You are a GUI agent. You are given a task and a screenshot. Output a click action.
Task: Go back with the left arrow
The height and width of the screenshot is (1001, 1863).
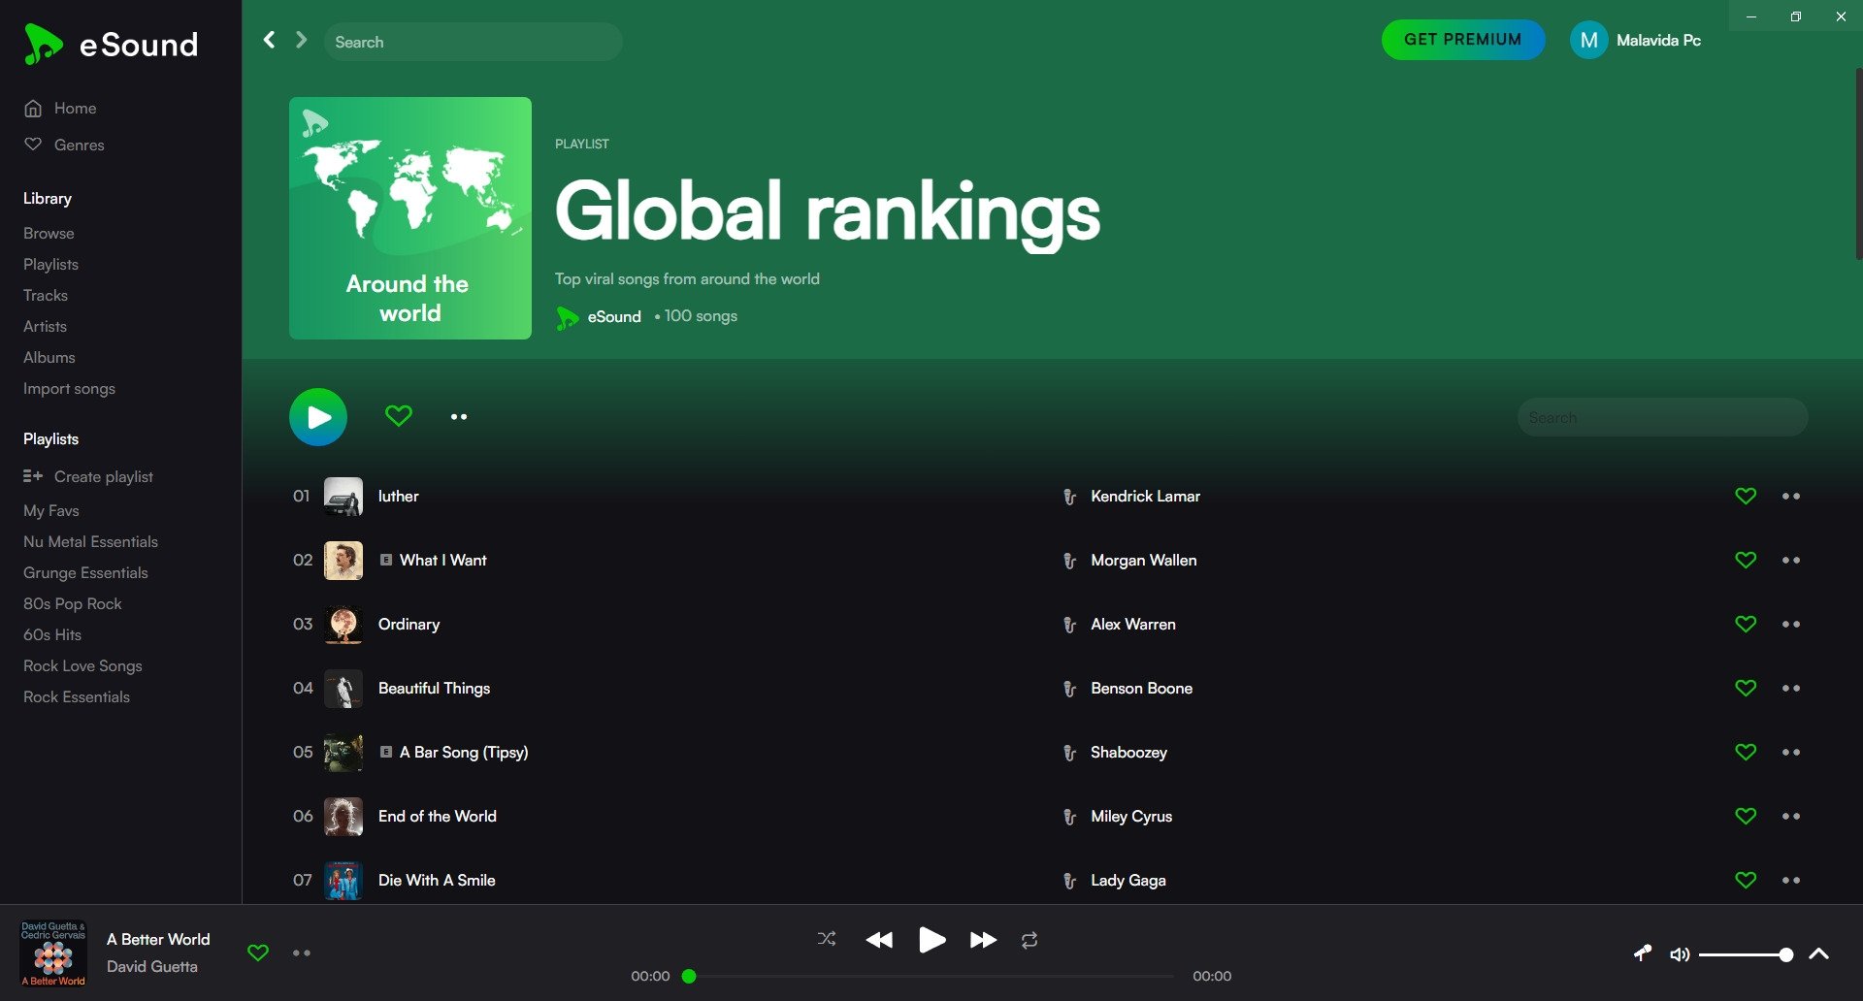[270, 40]
